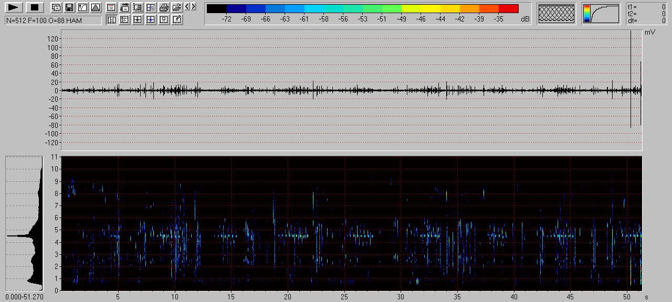Viewport: 672px width, 302px height.
Task: Click the curve graph icon next to save
Action: (82, 7)
